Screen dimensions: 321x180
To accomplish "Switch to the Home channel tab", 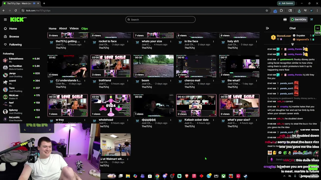I will tap(52, 28).
